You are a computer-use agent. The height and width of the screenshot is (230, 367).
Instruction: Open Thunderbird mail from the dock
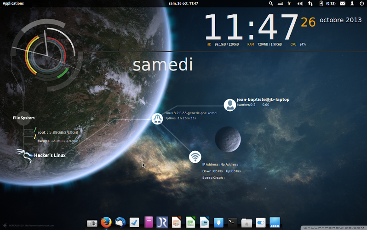120,223
